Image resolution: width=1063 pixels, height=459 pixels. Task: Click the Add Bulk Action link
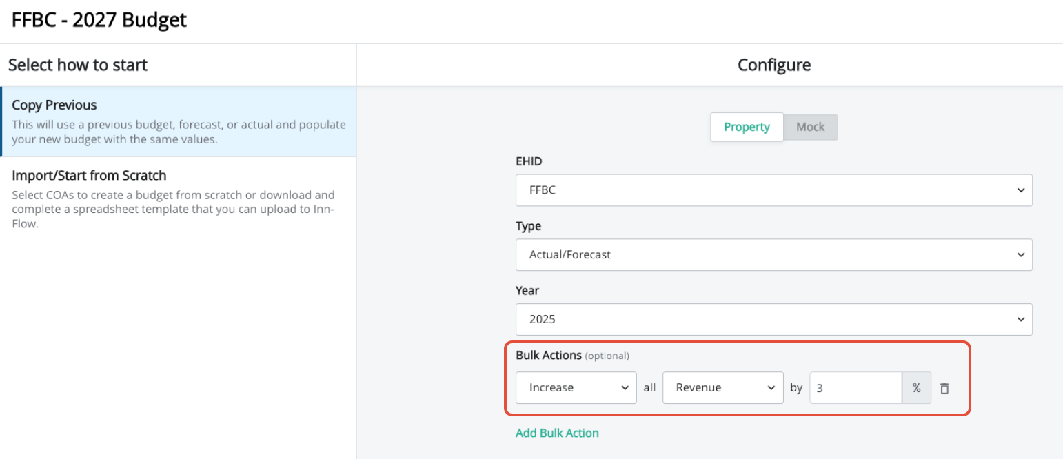pos(557,433)
